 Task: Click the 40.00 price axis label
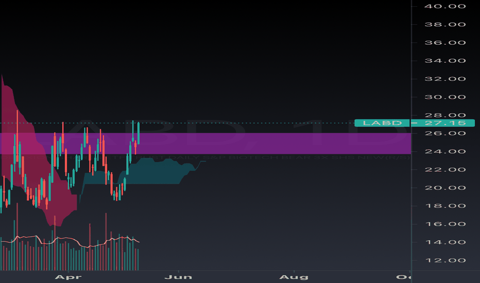click(445, 6)
